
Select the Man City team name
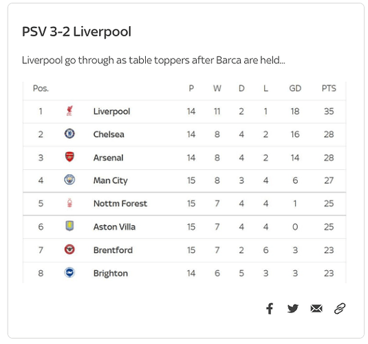[111, 180]
